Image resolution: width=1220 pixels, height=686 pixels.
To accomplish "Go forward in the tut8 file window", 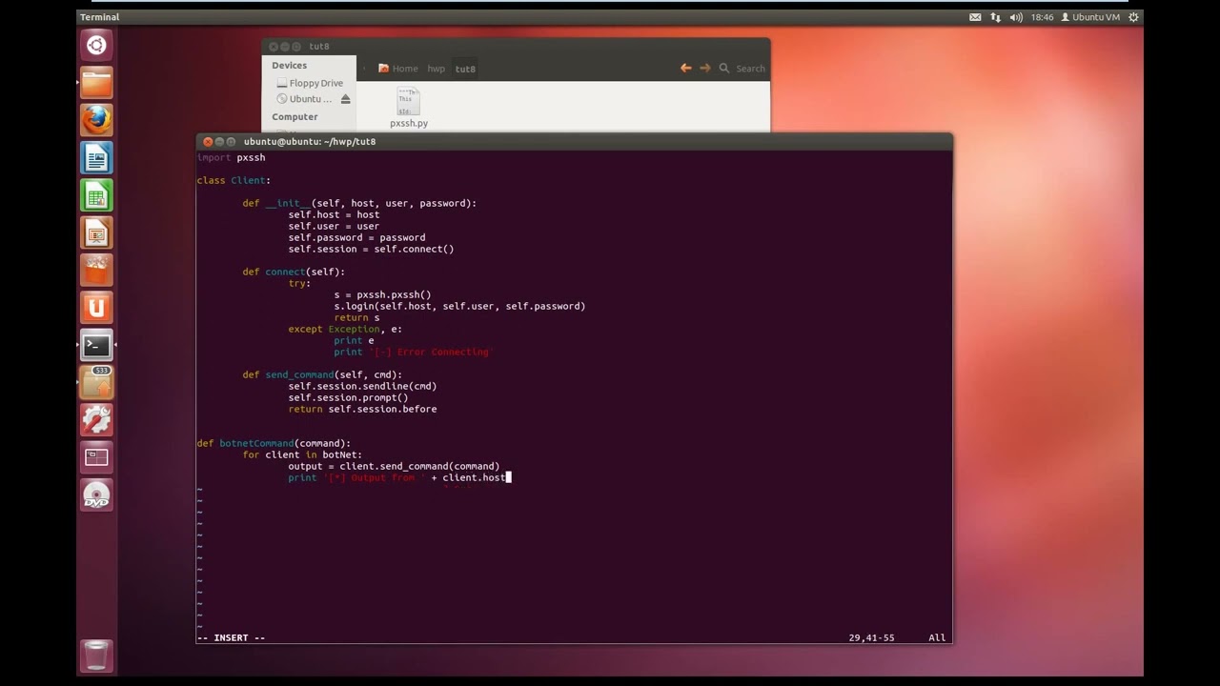I will 705,69.
